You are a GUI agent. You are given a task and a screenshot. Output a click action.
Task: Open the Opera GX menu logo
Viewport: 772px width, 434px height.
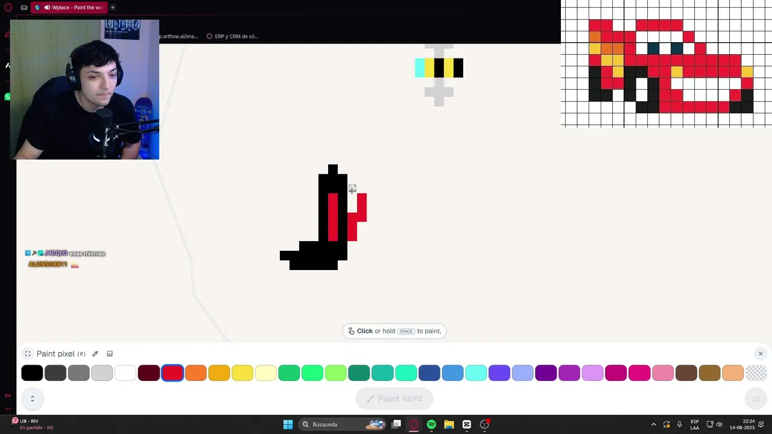[x=8, y=7]
